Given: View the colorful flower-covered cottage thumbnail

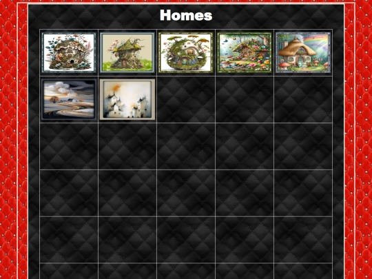Looking at the screenshot, I should pyautogui.click(x=245, y=52).
